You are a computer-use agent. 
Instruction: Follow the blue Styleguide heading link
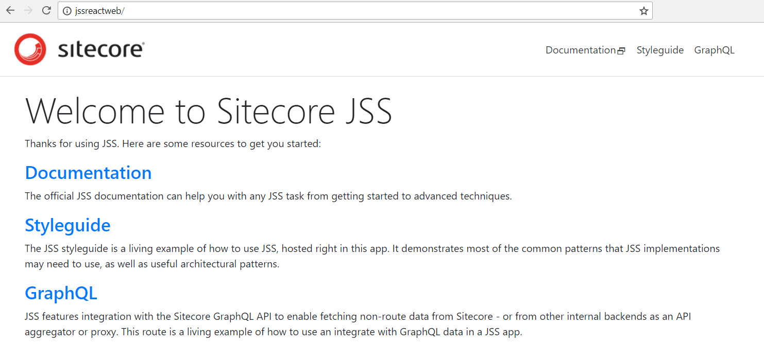point(67,226)
